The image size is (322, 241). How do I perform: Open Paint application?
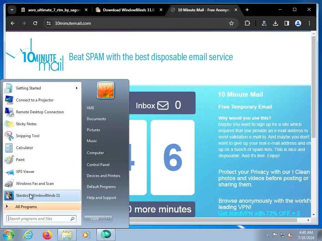pos(42,159)
